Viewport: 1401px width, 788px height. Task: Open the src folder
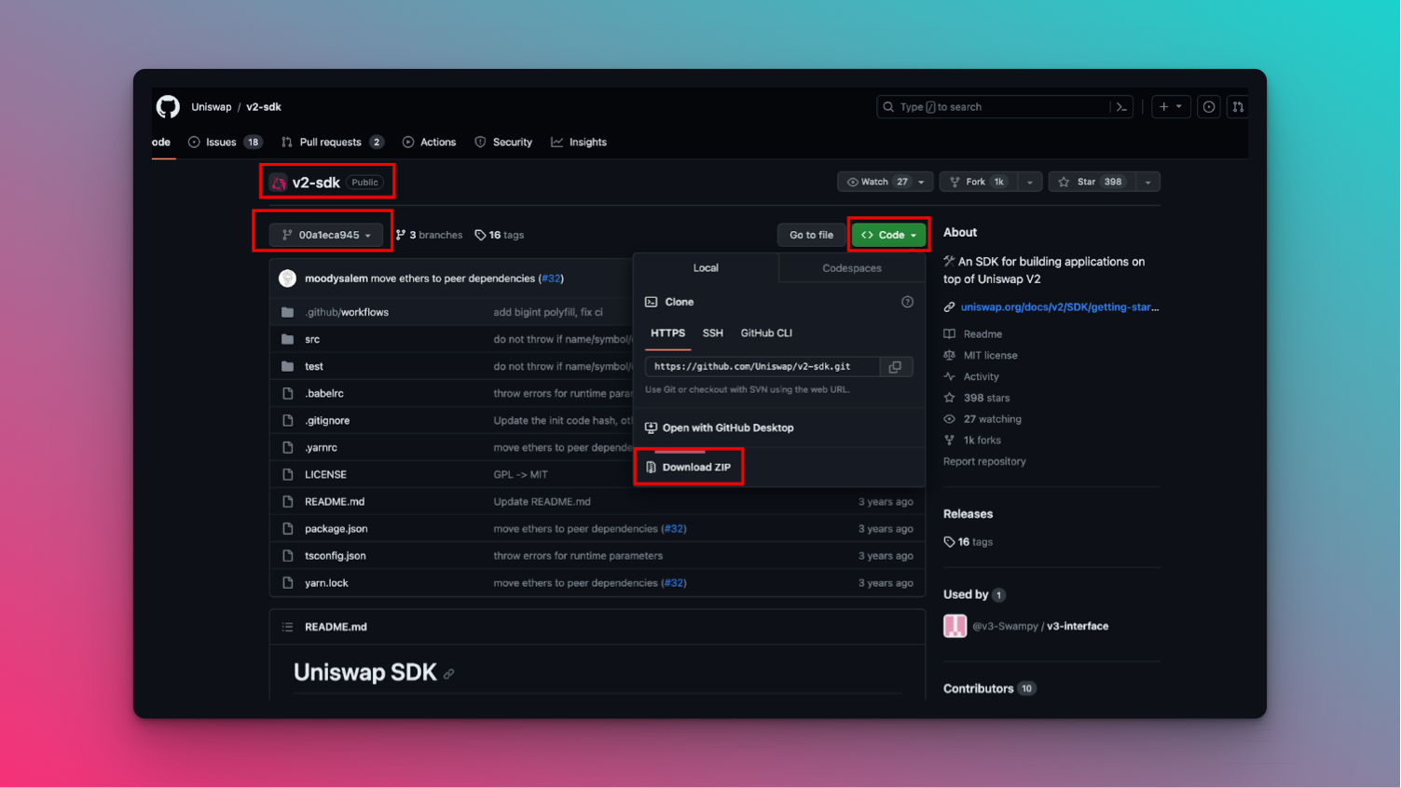[x=312, y=339]
